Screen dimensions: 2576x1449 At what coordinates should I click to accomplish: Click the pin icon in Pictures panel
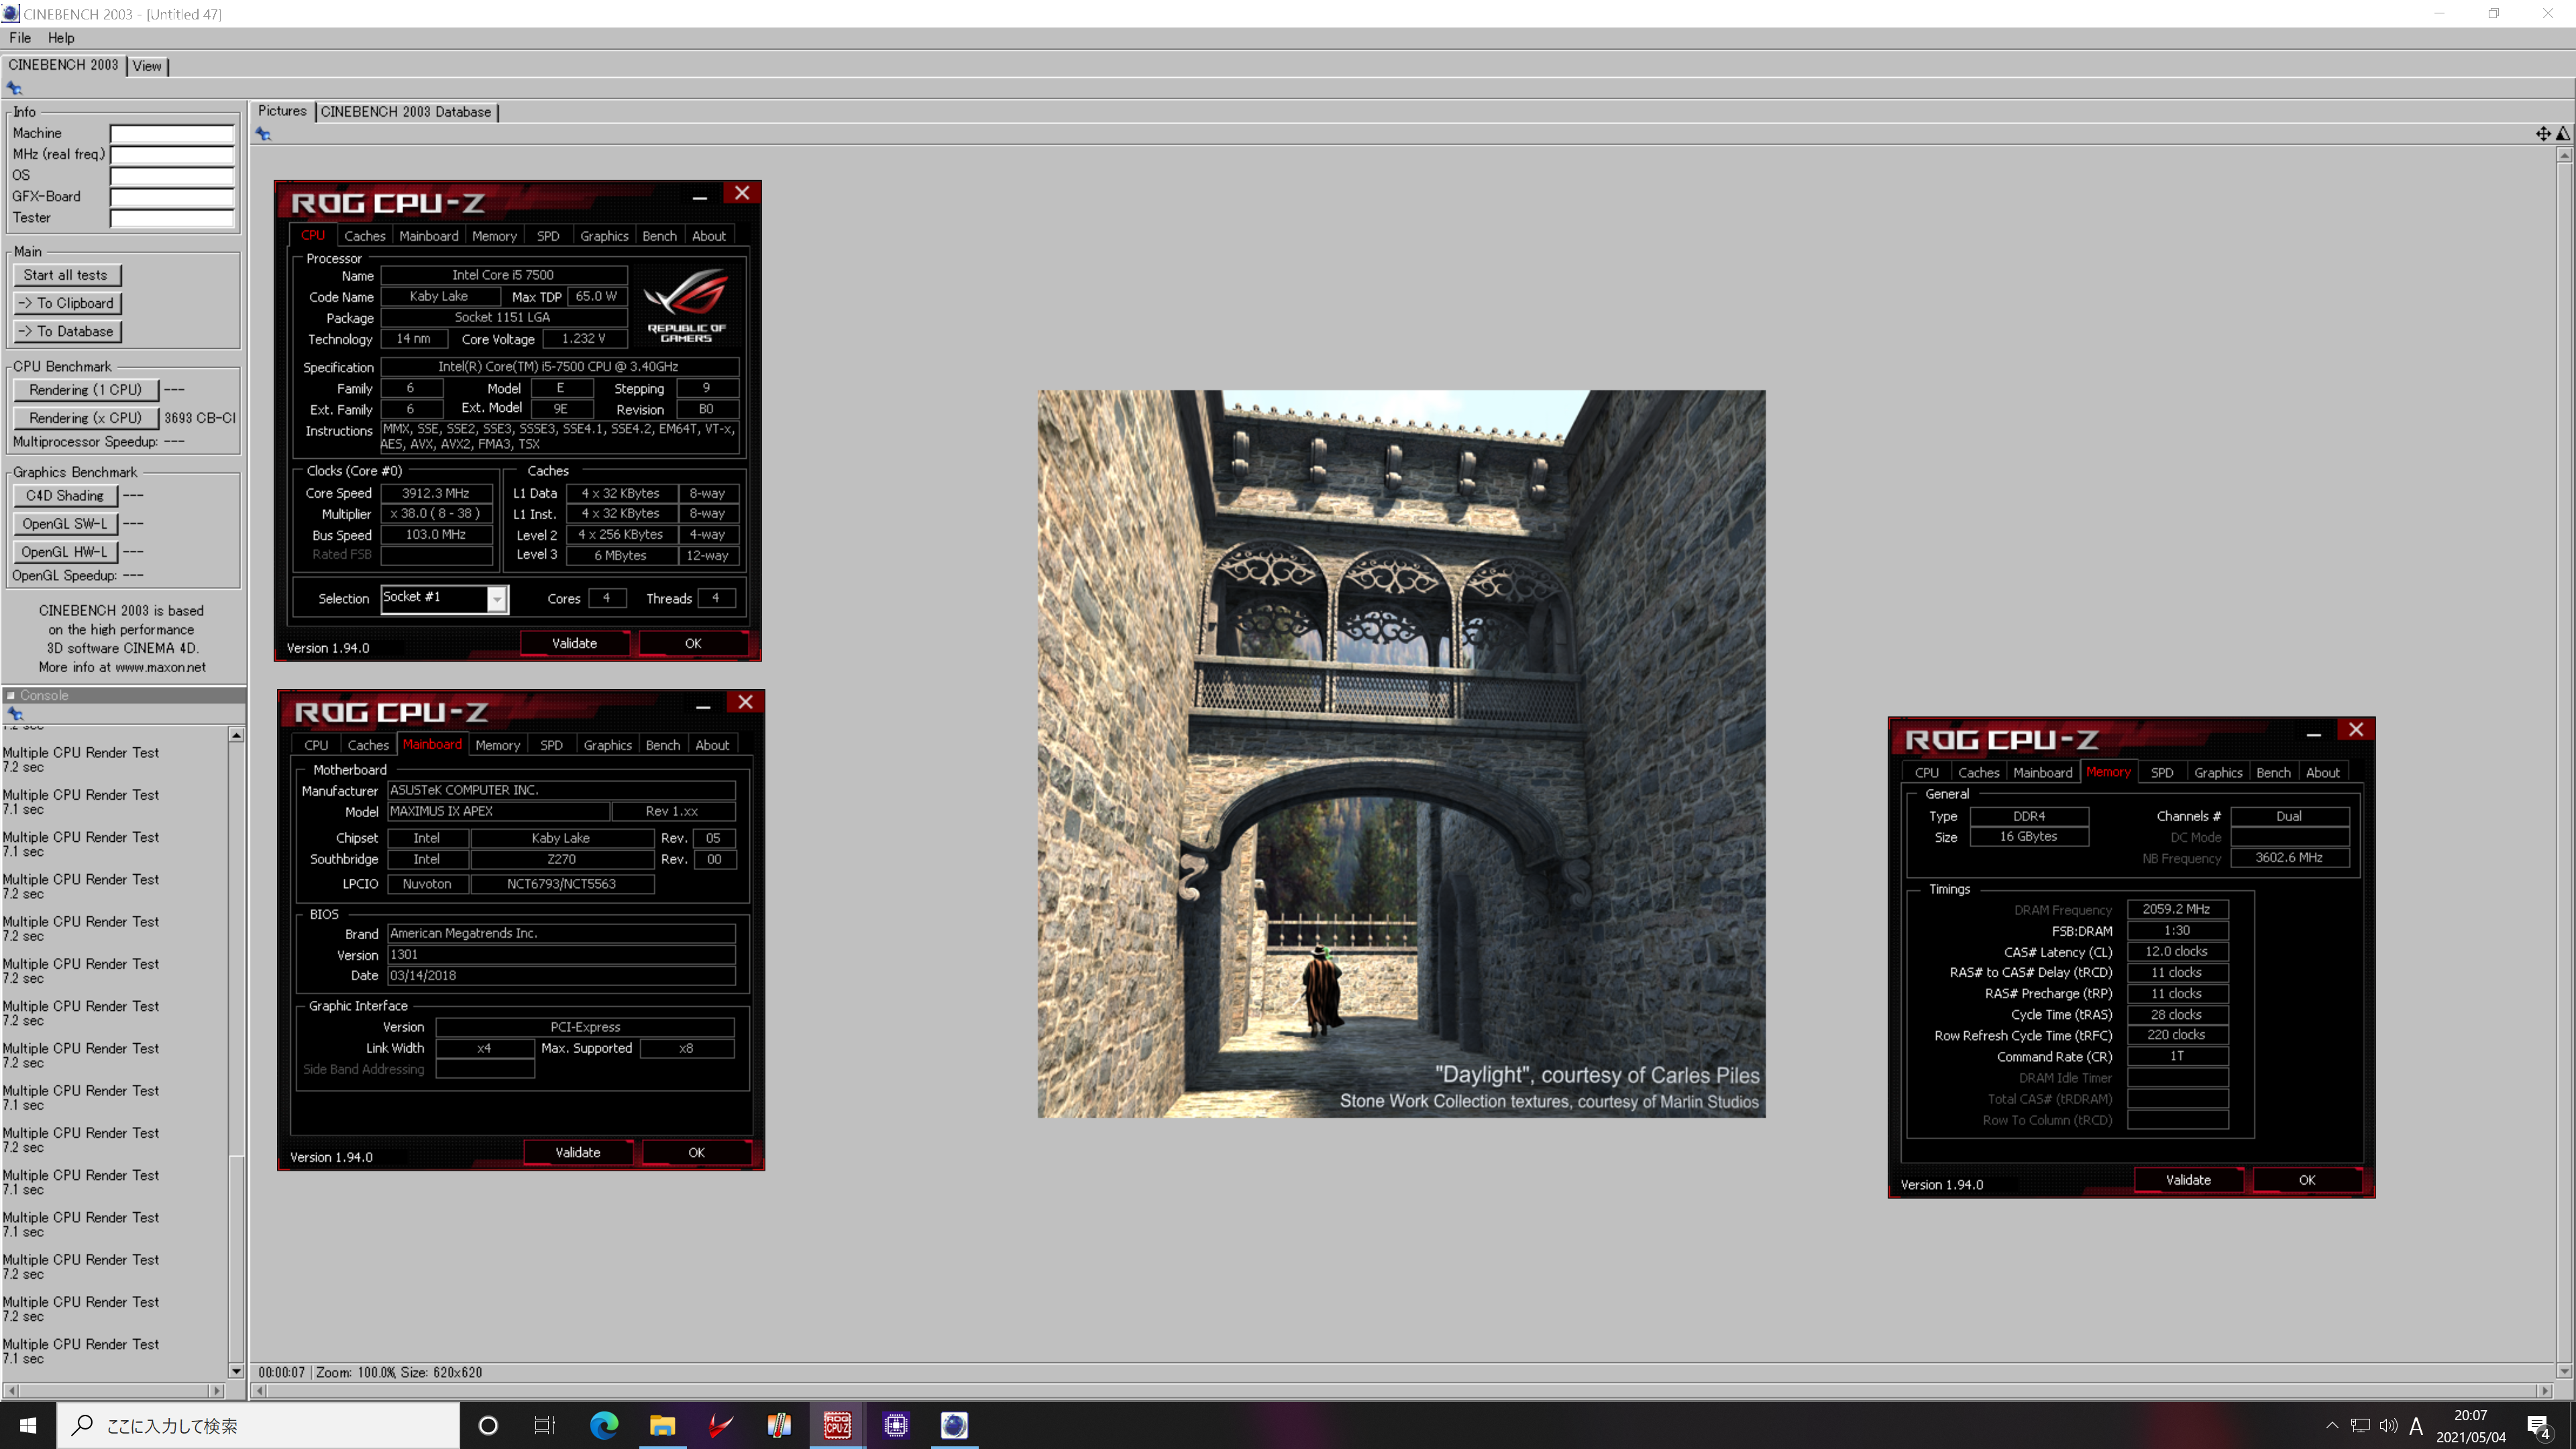[263, 134]
